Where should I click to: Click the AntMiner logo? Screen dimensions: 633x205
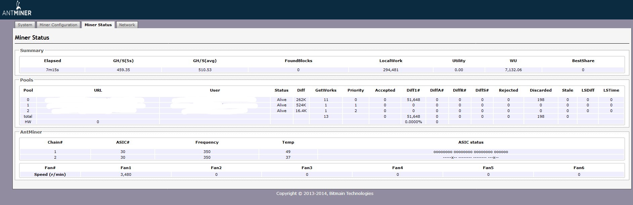[x=17, y=9]
